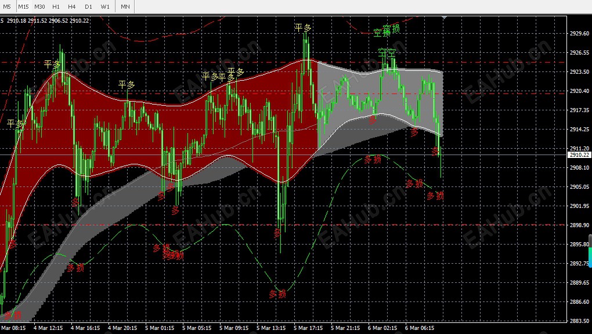
Task: Select the MN monthly timeframe
Action: click(125, 6)
